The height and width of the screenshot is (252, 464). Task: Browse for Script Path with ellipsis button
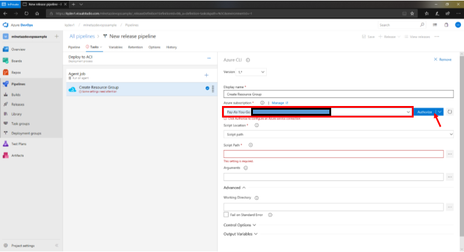(449, 154)
